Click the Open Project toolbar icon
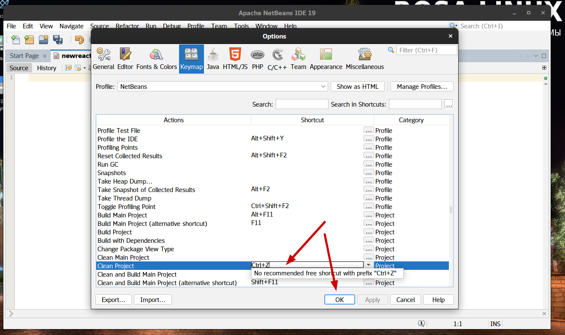This screenshot has height=335, width=565. pos(43,40)
